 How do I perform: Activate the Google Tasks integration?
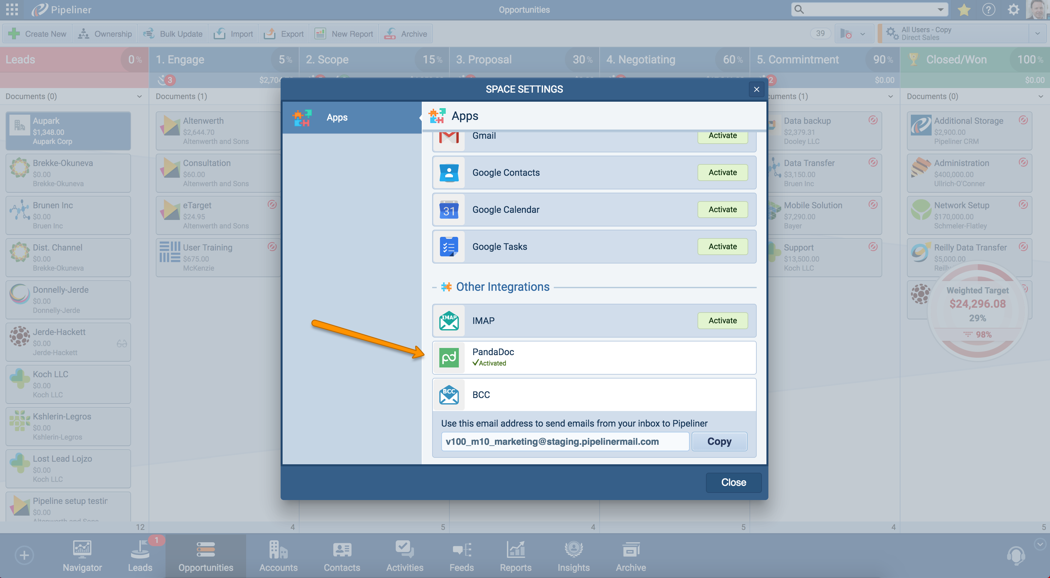click(x=722, y=246)
